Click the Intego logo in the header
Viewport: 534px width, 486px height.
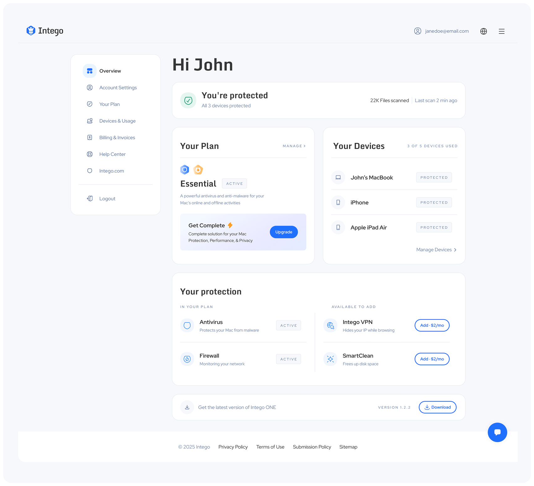[x=45, y=31]
